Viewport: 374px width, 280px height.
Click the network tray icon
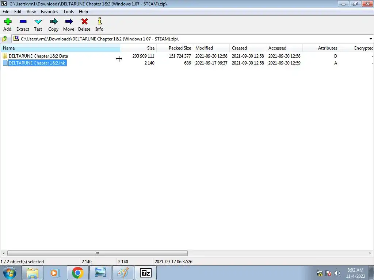coord(319,273)
